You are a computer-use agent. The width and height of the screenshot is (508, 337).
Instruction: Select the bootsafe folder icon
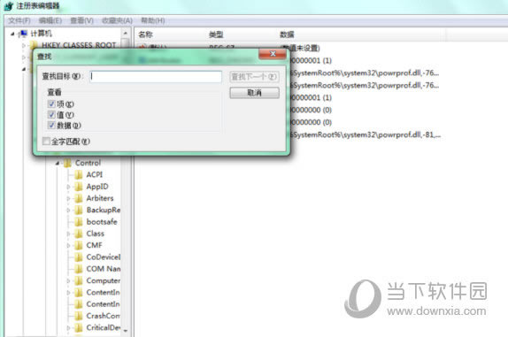pyautogui.click(x=79, y=222)
